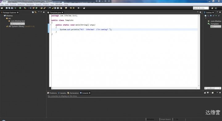
Task: Open the Run menu
Action: click(x=52, y=5)
